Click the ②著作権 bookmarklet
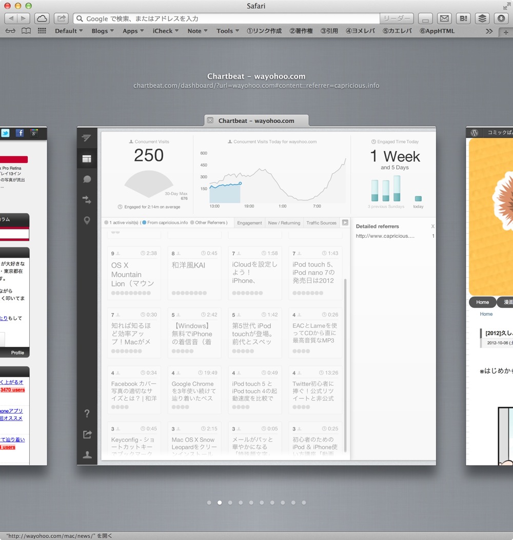The width and height of the screenshot is (513, 540). pos(301,31)
